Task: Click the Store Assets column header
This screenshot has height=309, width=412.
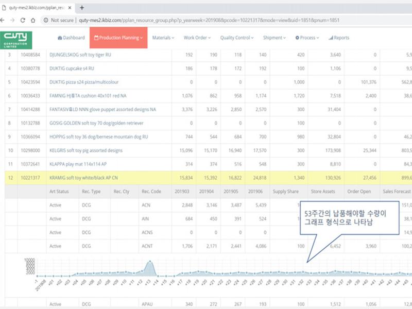Action: pos(323,191)
